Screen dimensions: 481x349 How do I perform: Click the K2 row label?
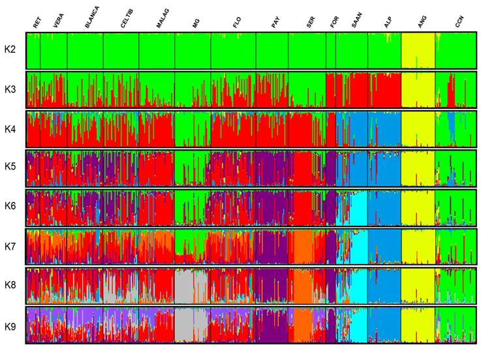pyautogui.click(x=11, y=51)
